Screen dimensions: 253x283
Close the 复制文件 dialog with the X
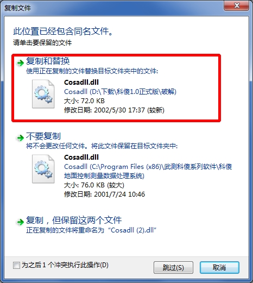(237, 5)
